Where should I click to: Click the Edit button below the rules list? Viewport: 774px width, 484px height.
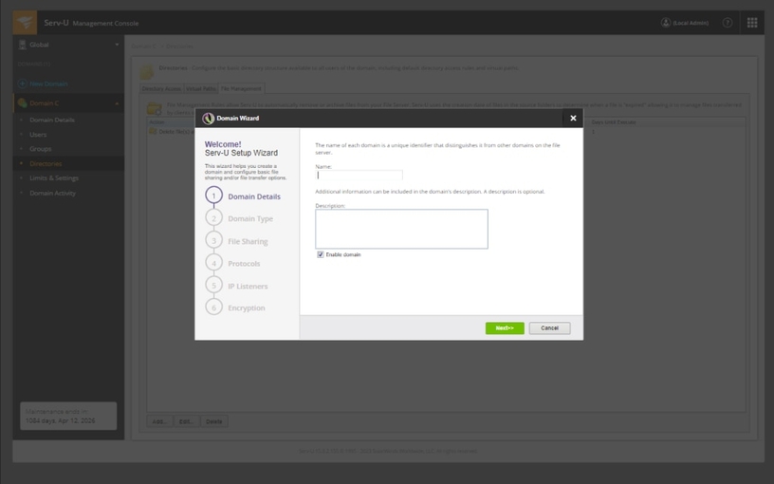pos(186,421)
